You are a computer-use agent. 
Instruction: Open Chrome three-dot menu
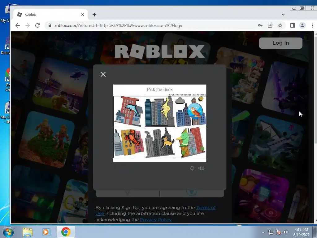tap(312, 25)
